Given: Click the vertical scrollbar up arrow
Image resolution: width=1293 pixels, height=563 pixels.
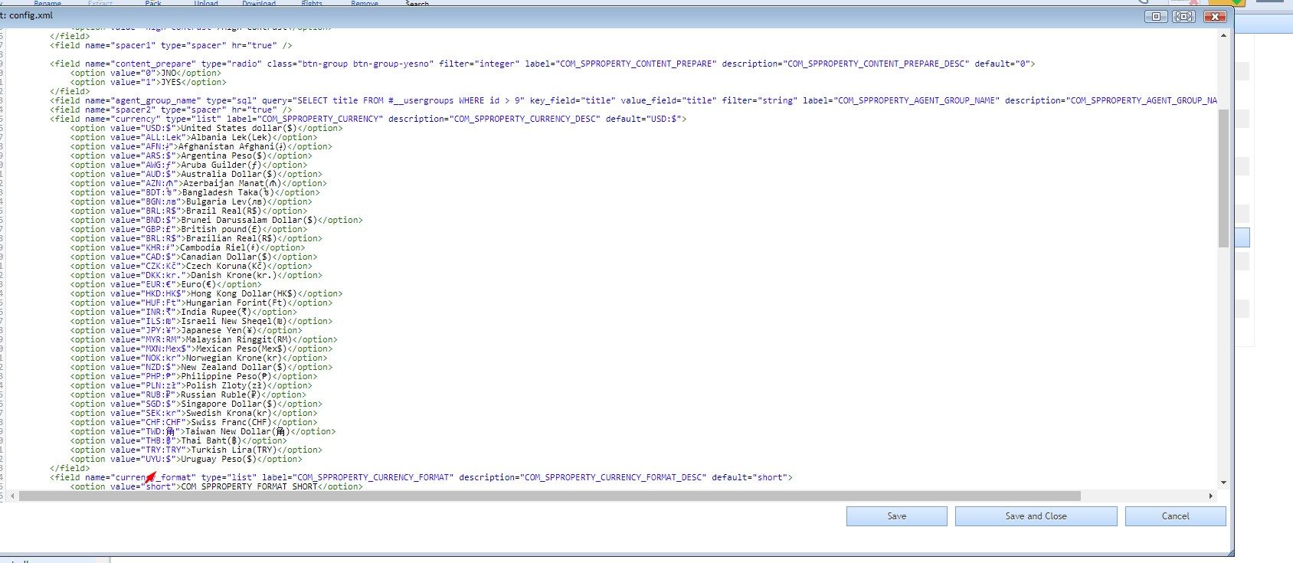Looking at the screenshot, I should coord(1223,35).
